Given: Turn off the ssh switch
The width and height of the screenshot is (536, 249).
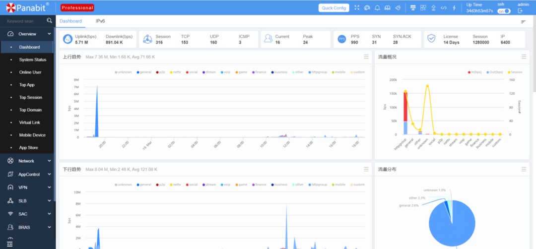Looking at the screenshot, I should [x=504, y=11].
